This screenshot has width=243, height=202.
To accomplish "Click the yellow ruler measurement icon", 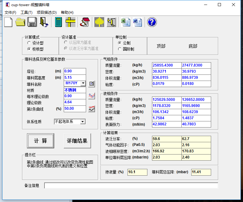I will pyautogui.click(x=70, y=22).
